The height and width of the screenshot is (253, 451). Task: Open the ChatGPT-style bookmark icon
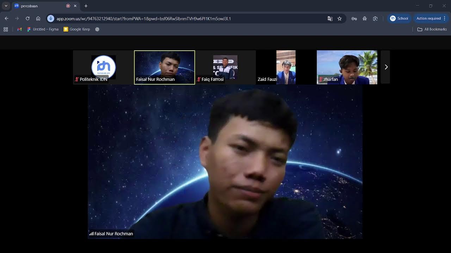97,30
